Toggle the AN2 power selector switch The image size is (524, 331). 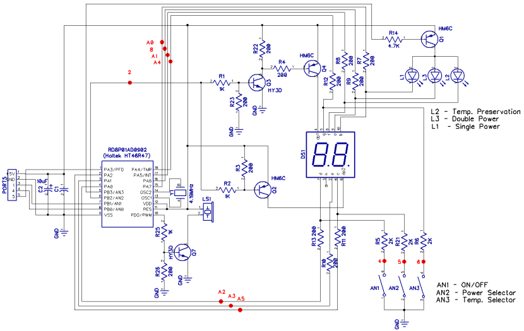403,281
